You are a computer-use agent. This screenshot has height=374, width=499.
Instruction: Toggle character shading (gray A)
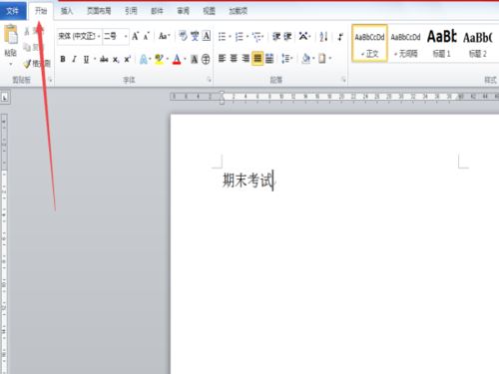[x=195, y=60]
